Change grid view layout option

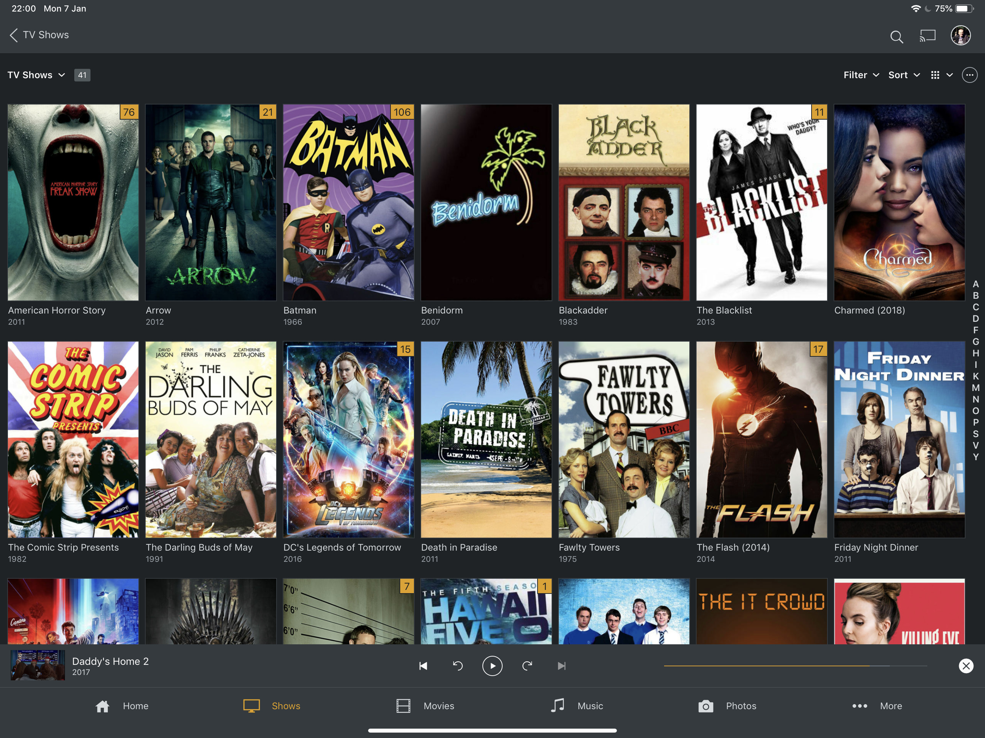point(941,75)
